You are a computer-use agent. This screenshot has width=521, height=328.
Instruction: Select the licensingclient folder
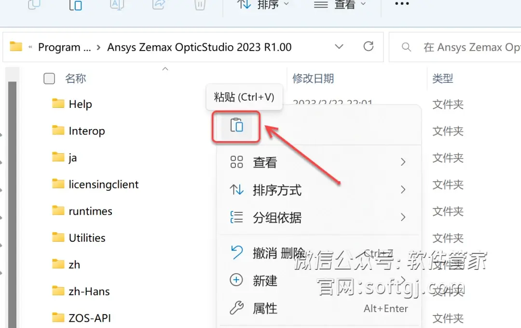click(104, 184)
